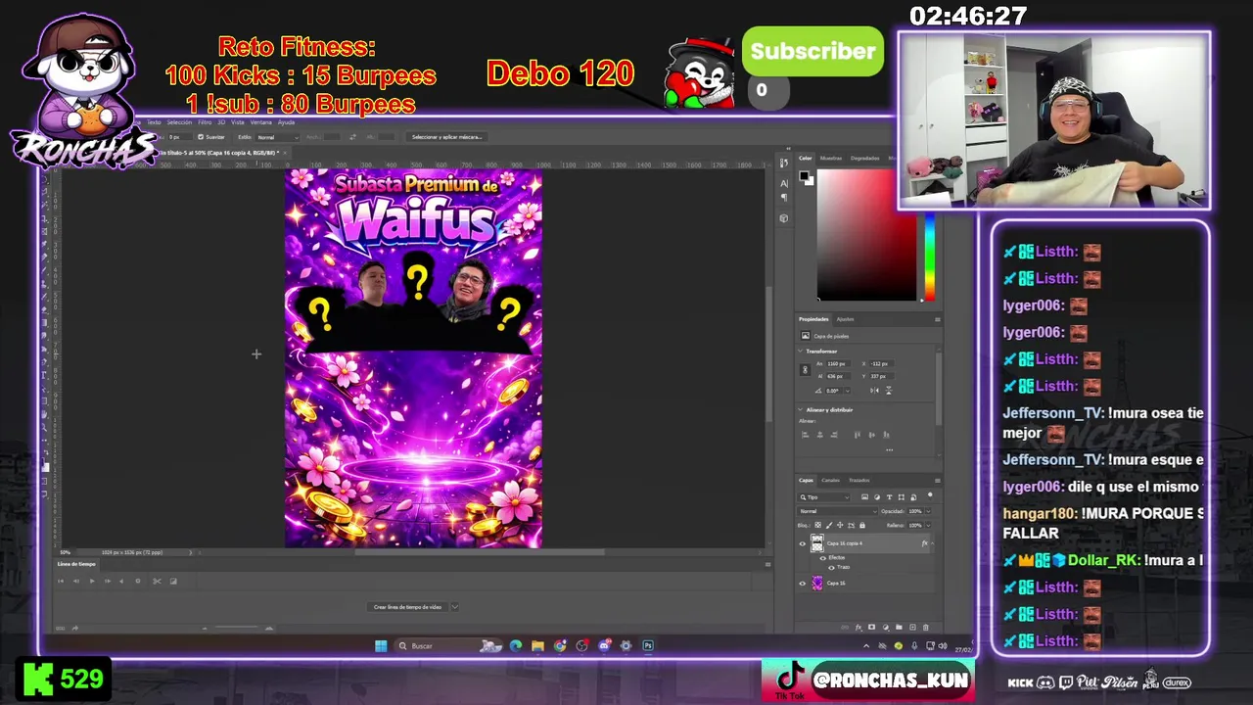This screenshot has width=1253, height=705.
Task: Open Relleno slider dropdown arrow
Action: click(928, 526)
